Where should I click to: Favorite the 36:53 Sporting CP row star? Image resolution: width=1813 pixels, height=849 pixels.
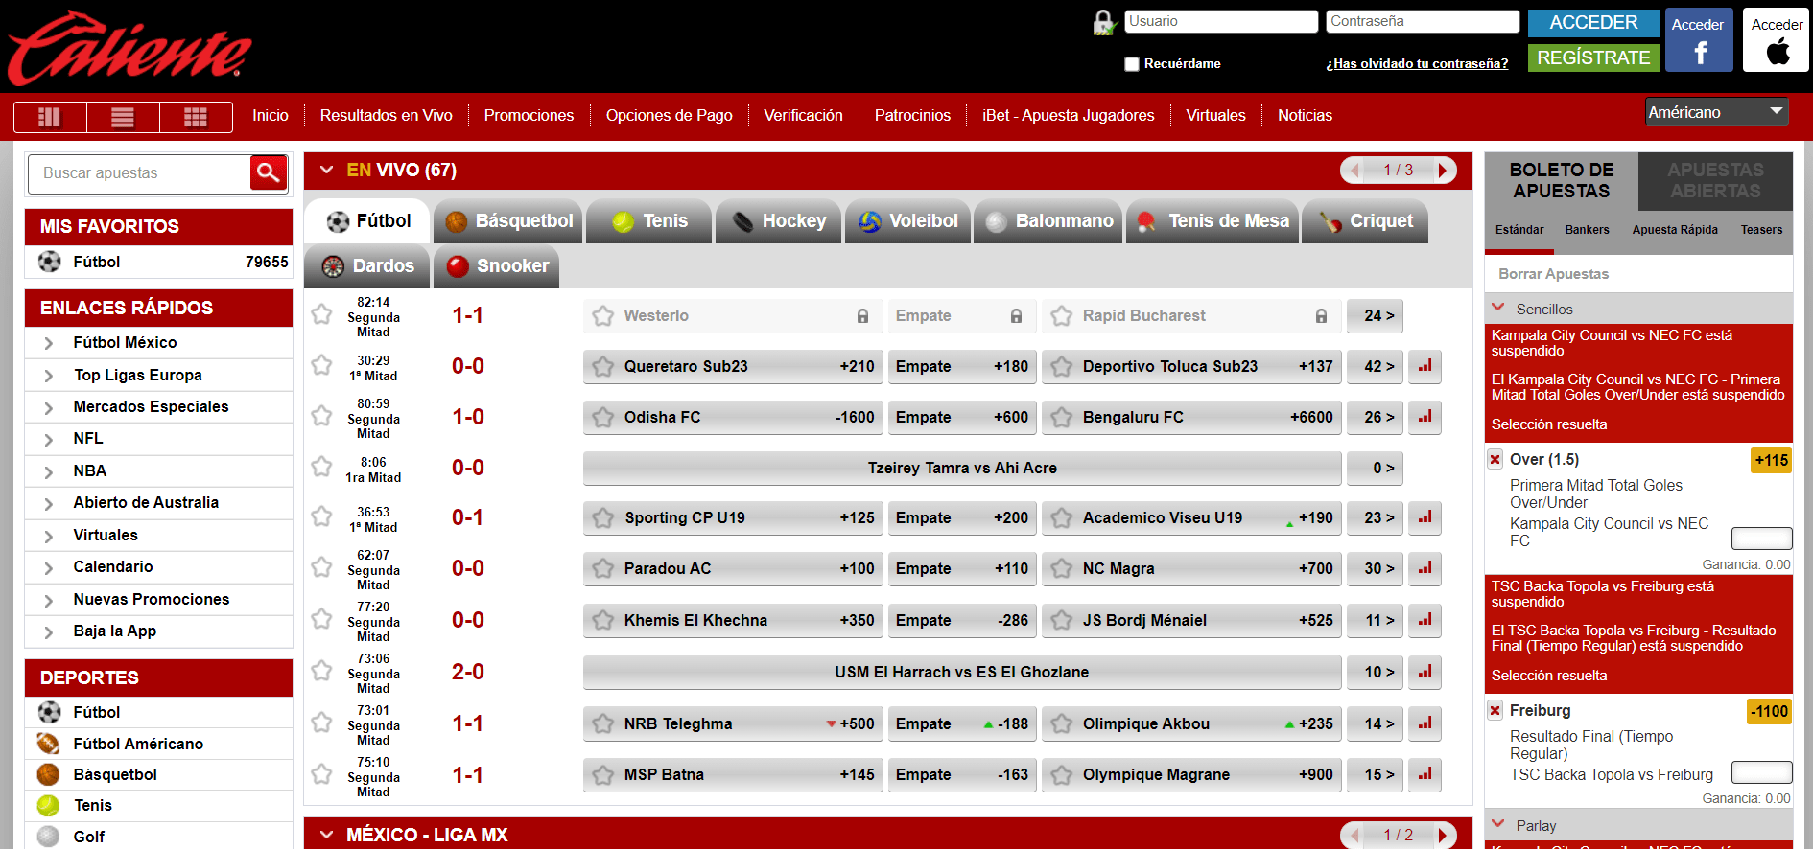(321, 516)
